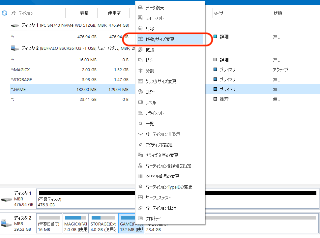320x238 pixels.
Task: Click the フォーマット disk icon
Action: tap(140, 18)
